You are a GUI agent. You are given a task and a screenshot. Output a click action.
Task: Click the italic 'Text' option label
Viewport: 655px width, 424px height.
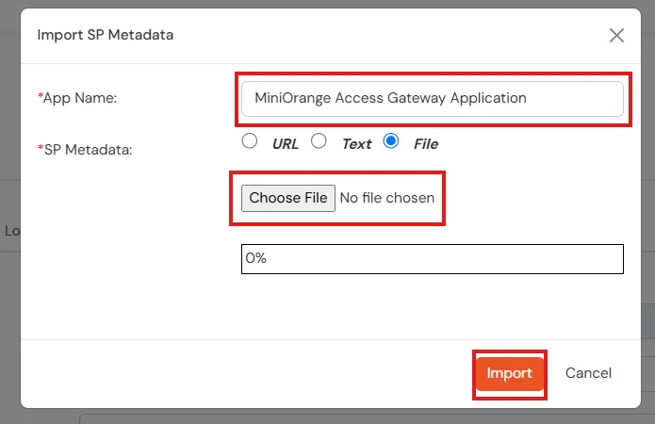356,144
